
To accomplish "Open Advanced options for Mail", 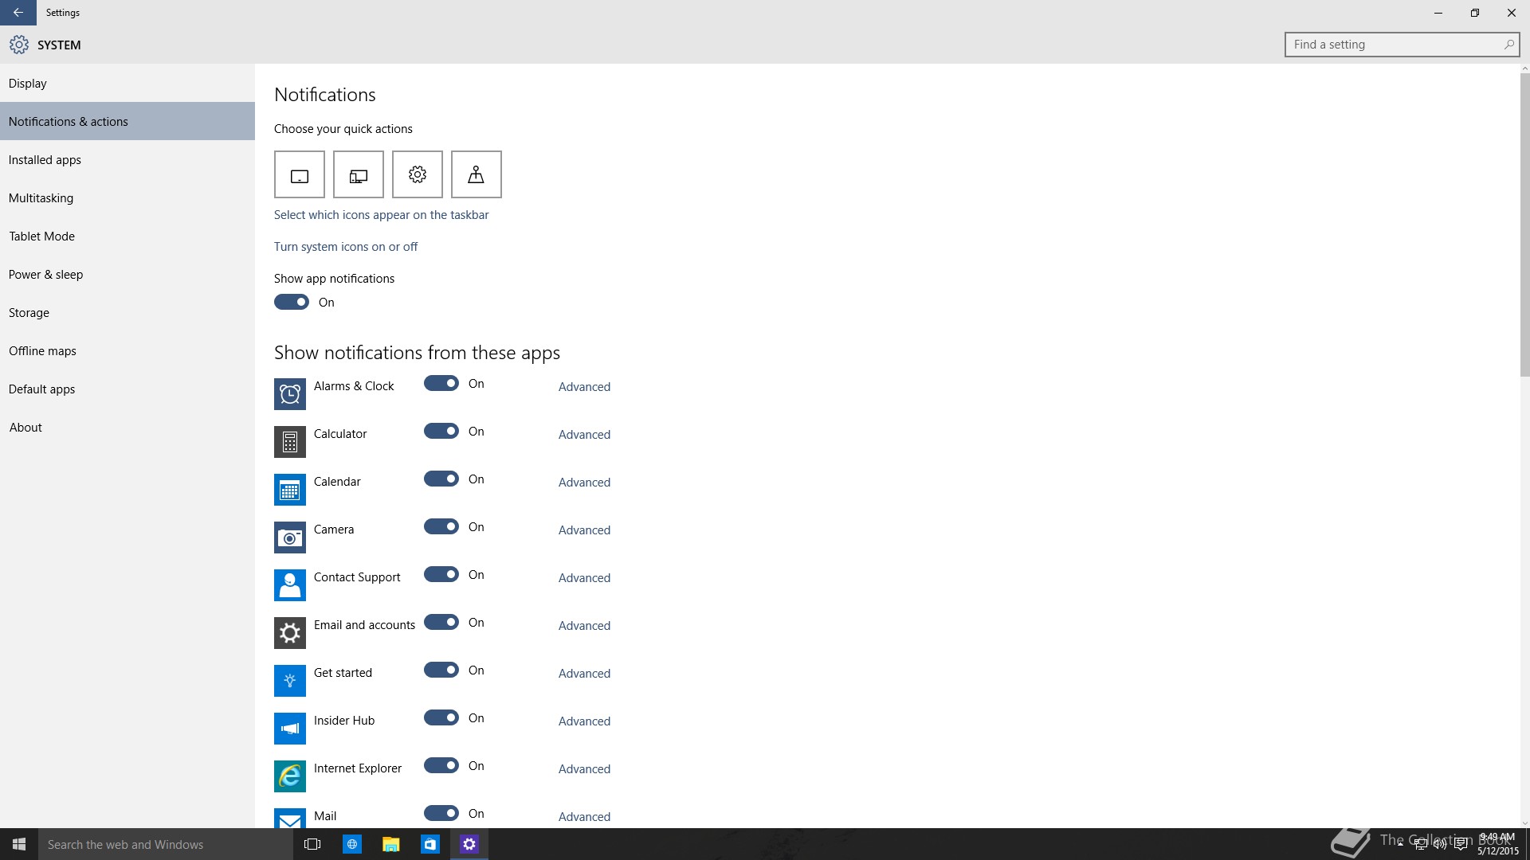I will coord(584,817).
